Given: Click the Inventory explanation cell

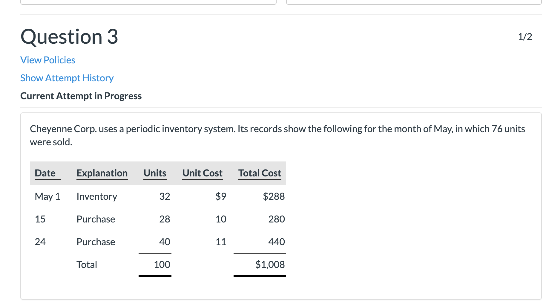Looking at the screenshot, I should pos(97,196).
